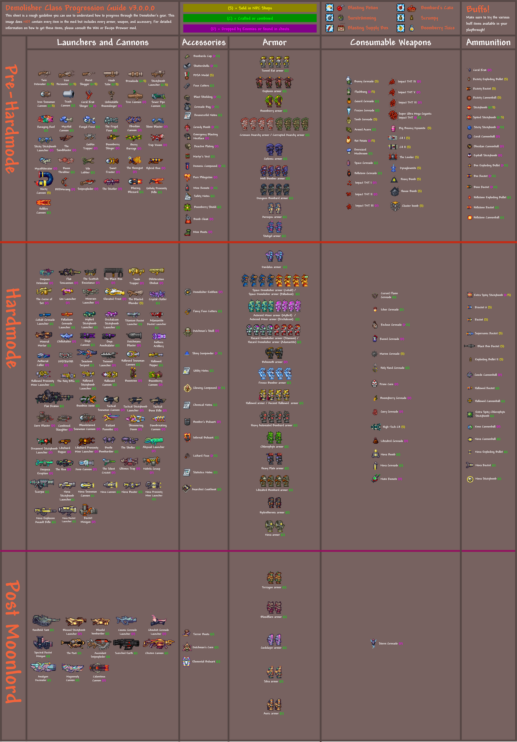Image resolution: width=517 pixels, height=742 pixels.
Task: Select the Nuke Remote icon
Action: pos(375,479)
